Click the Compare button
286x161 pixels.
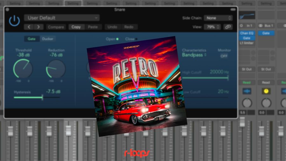[x=56, y=27]
